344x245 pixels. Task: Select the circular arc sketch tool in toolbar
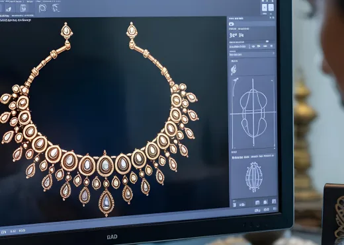tap(42, 8)
